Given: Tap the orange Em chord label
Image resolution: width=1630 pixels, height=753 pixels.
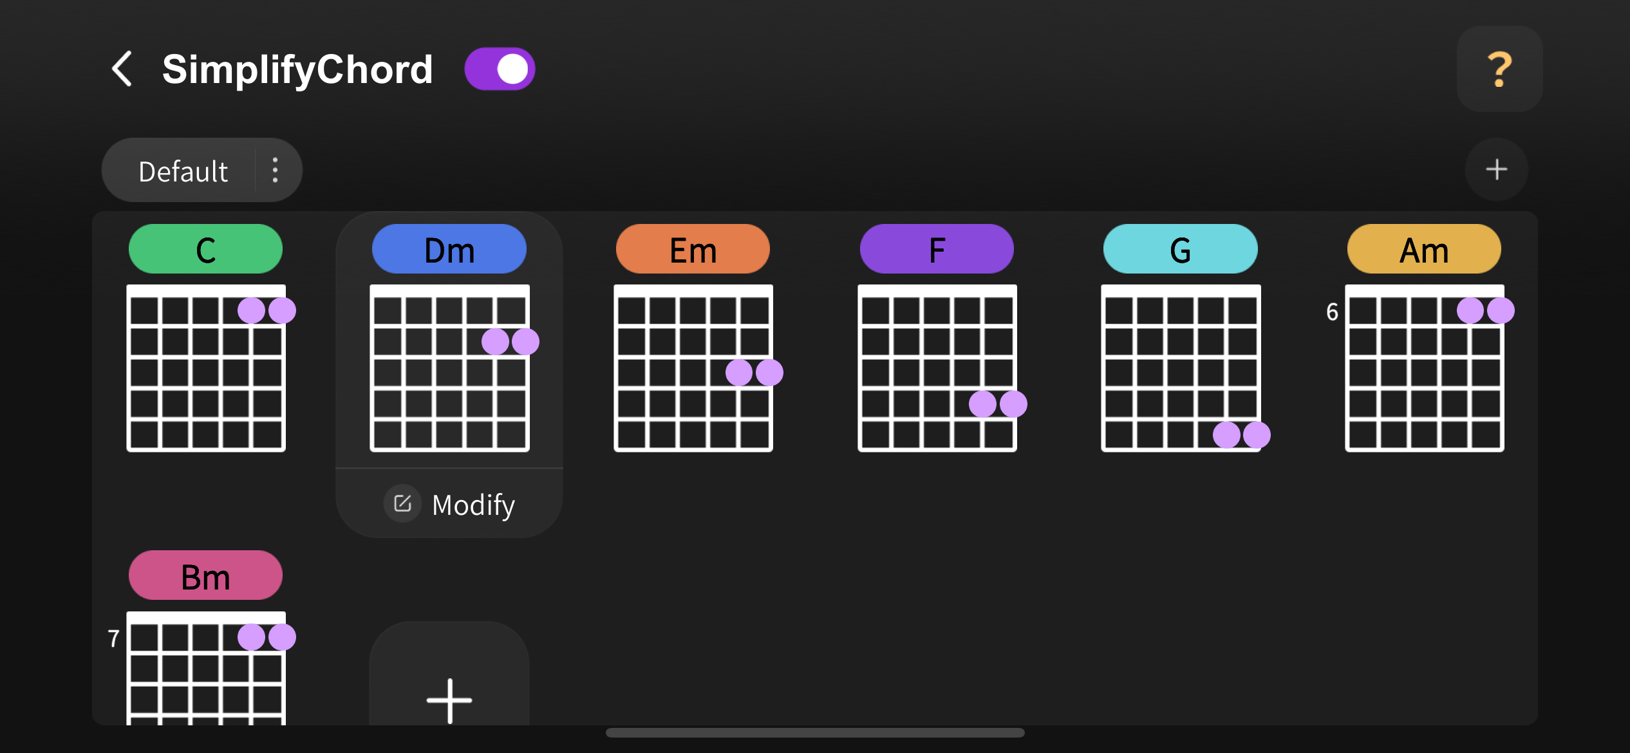Looking at the screenshot, I should (693, 250).
